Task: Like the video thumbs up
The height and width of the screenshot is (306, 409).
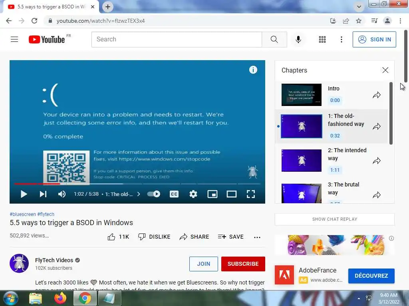Action: click(x=118, y=237)
